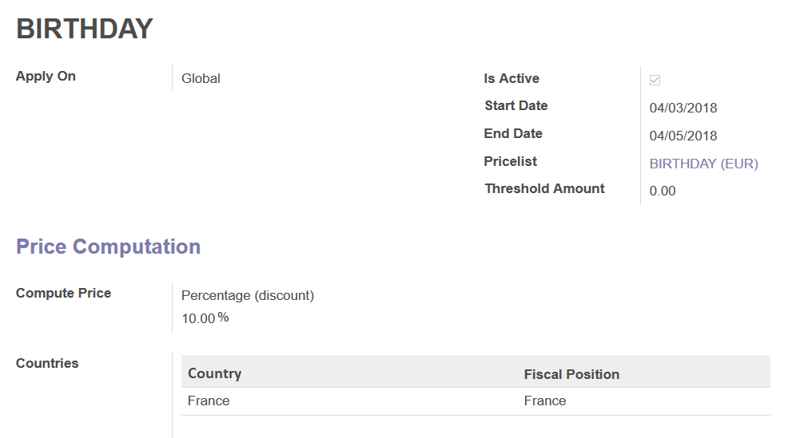The image size is (788, 438).
Task: Click the Apply On field label
Action: pyautogui.click(x=46, y=77)
